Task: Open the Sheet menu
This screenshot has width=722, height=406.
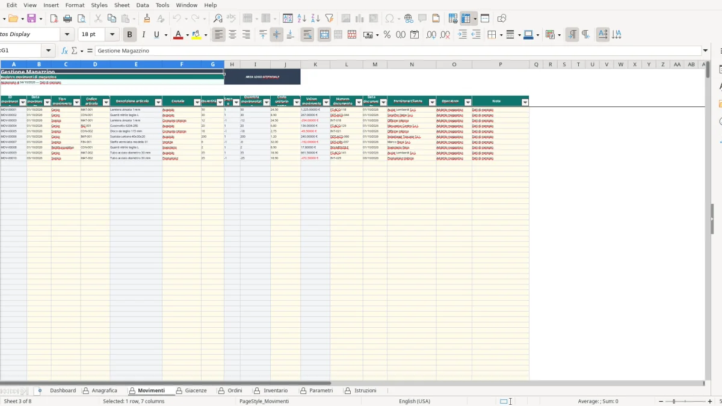Action: click(x=122, y=5)
